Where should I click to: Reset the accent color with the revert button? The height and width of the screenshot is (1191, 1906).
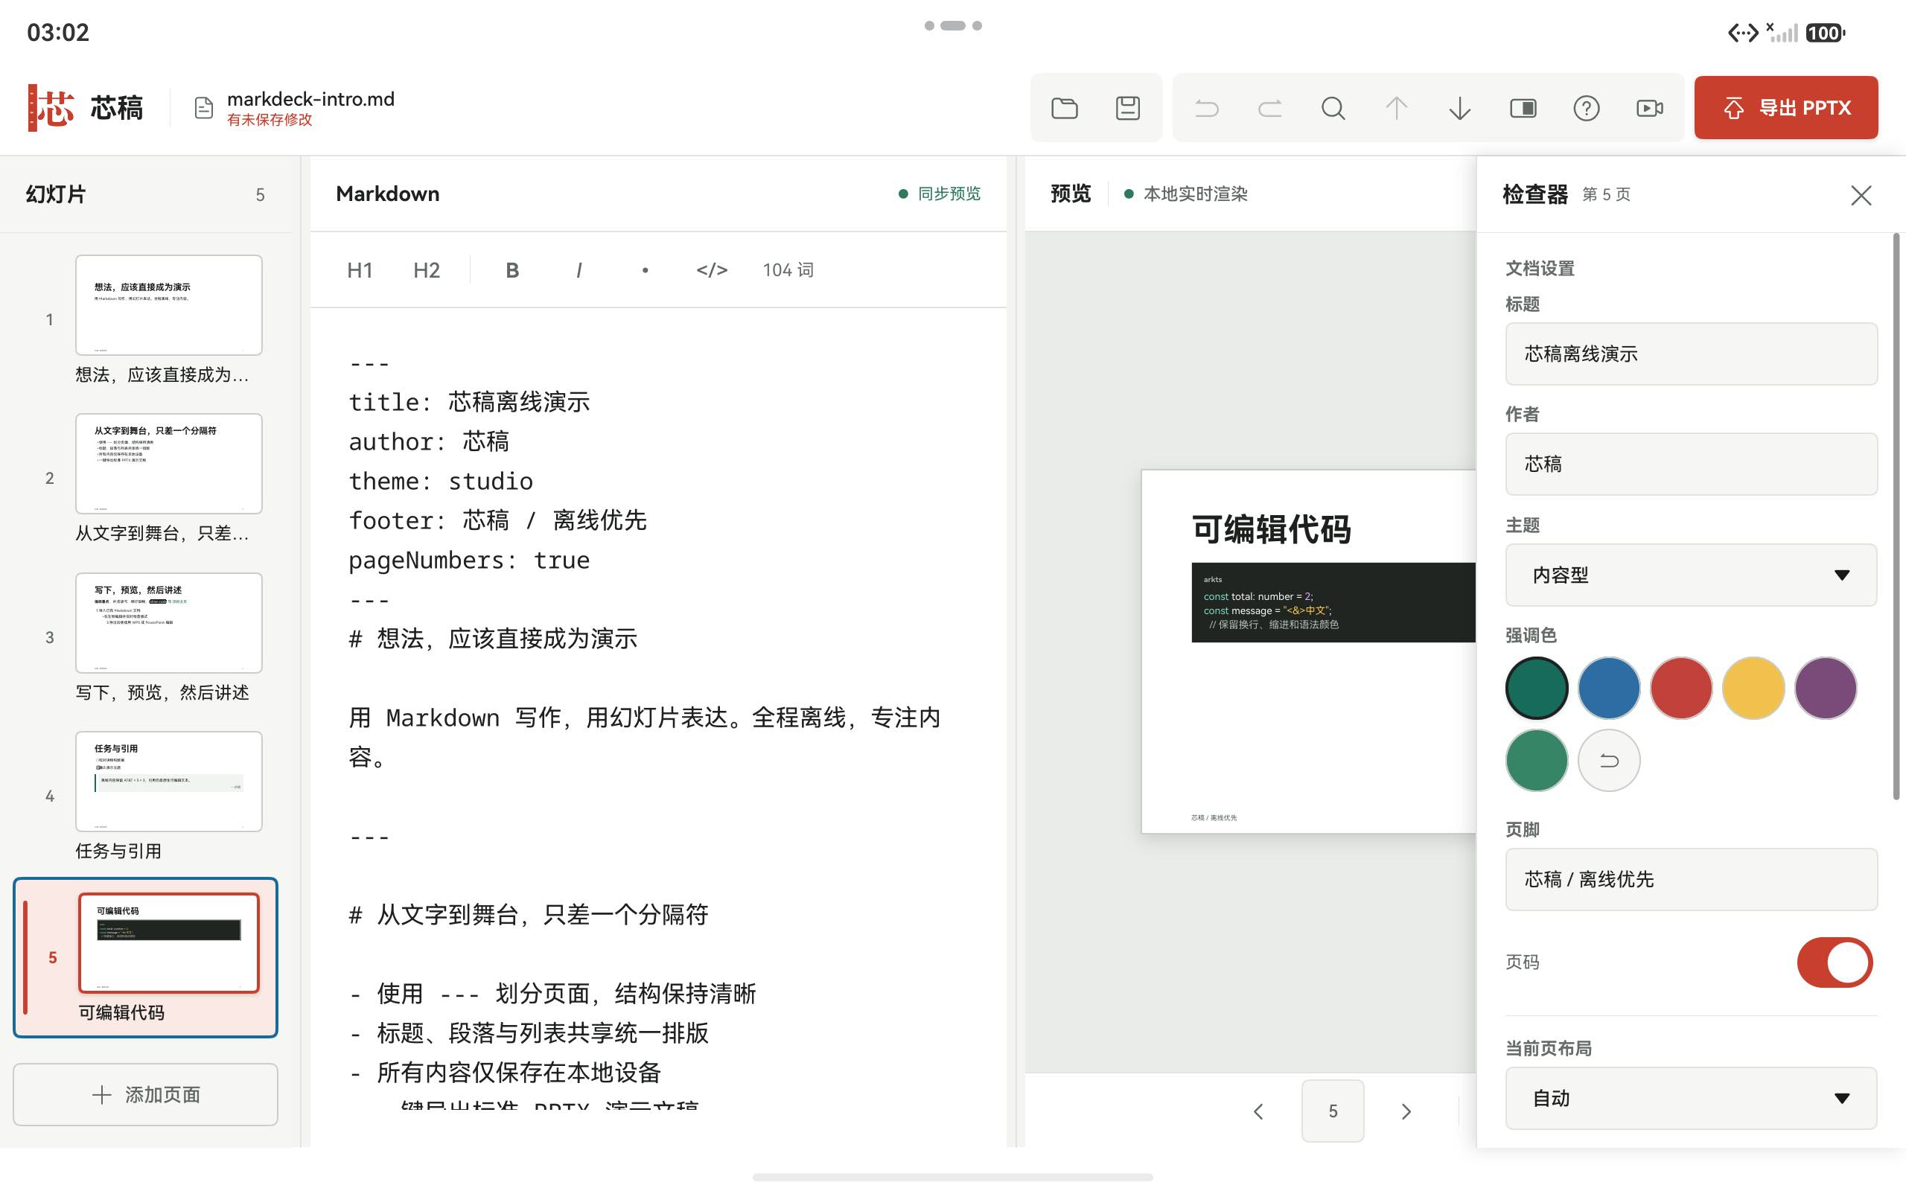click(1609, 760)
